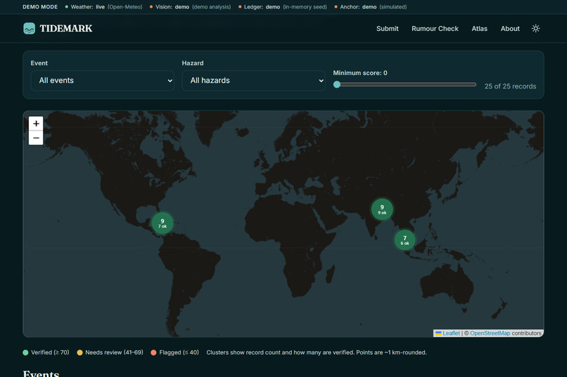Zoom out on the map
The image size is (567, 377).
(36, 138)
